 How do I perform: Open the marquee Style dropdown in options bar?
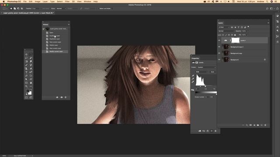click(61, 9)
